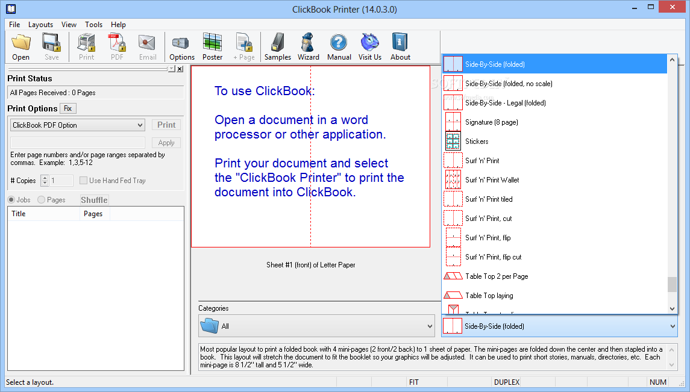This screenshot has width=690, height=392.
Task: Click the Pages column header
Action: click(x=95, y=214)
